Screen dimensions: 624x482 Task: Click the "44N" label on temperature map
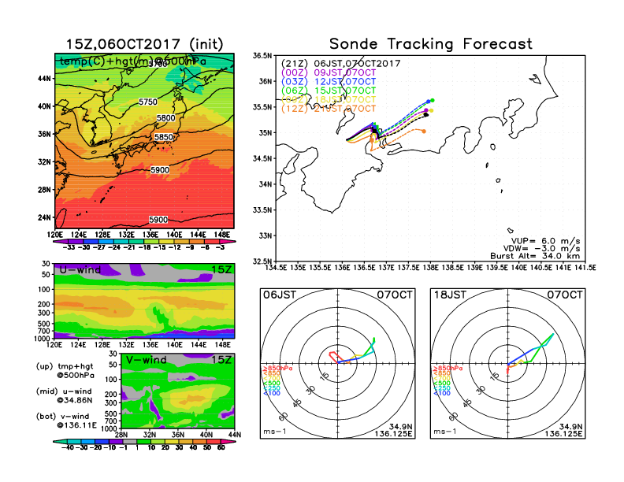(x=44, y=78)
